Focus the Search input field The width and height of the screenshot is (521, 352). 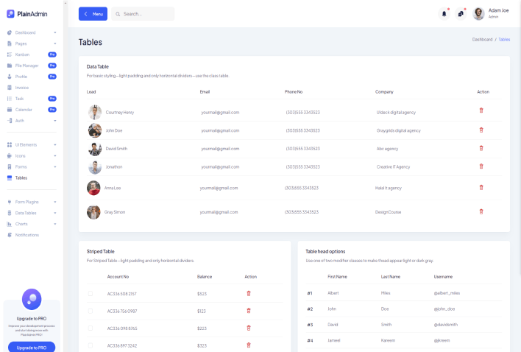coord(146,14)
